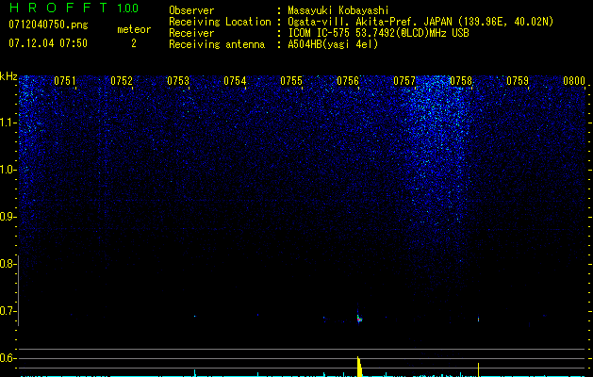Click the strong meteor echo near 0756
Viewport: 593px width, 377px height.
(x=359, y=319)
